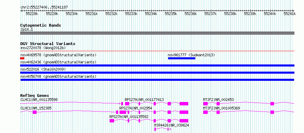Select the RPS27A|NM_001177413 transcript label
Screen dimensions: 304x133
[144, 100]
